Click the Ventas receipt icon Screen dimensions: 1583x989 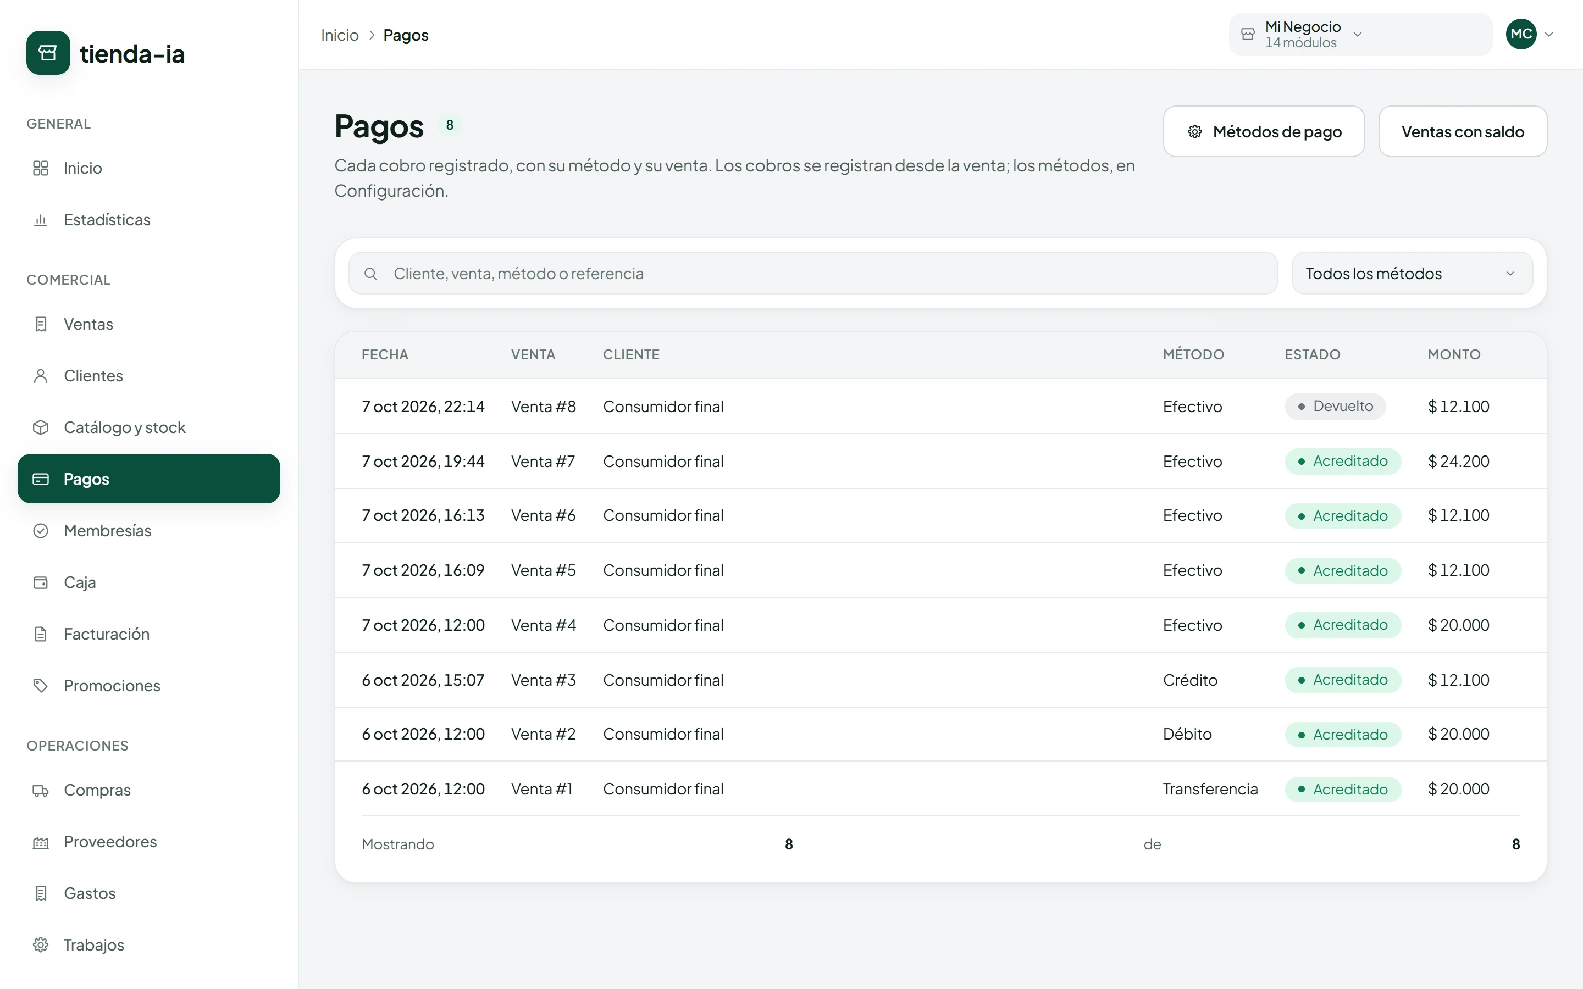coord(41,324)
